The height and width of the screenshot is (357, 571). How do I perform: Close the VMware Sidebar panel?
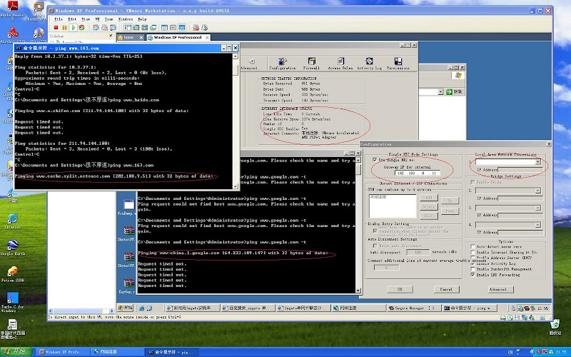pyautogui.click(x=111, y=36)
